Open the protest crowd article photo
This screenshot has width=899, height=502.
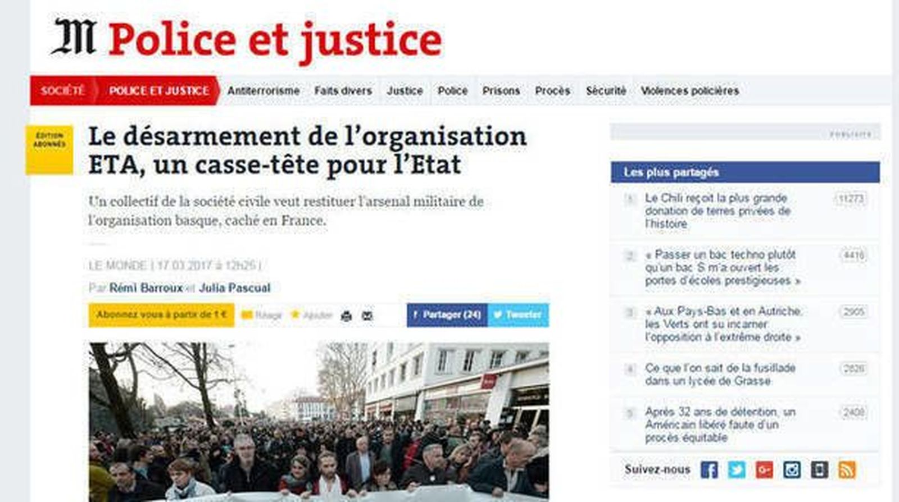(319, 422)
